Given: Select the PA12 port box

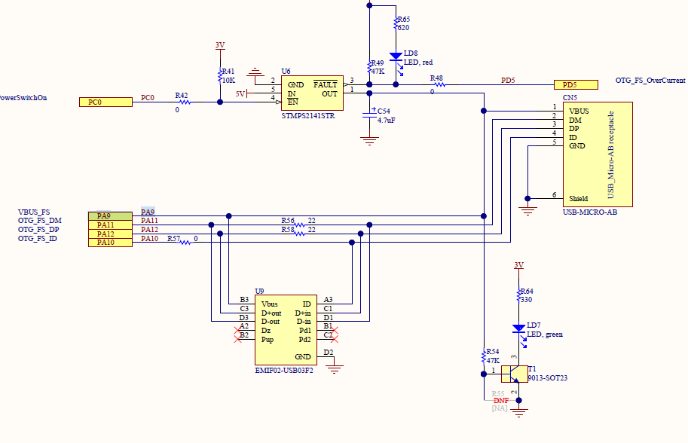Looking at the screenshot, I should (110, 234).
